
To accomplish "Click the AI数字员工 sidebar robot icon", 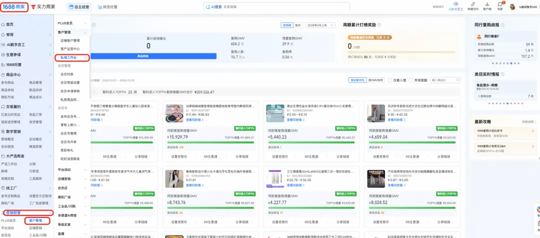I will [3, 44].
